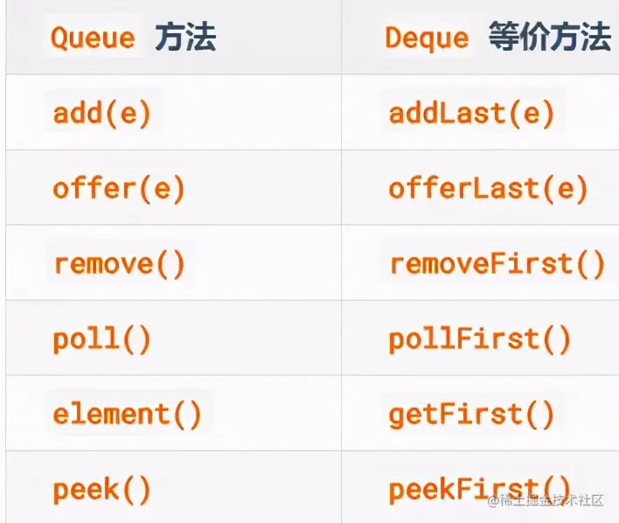Image resolution: width=619 pixels, height=523 pixels.
Task: Click 方法 text in first header
Action: click(x=185, y=38)
